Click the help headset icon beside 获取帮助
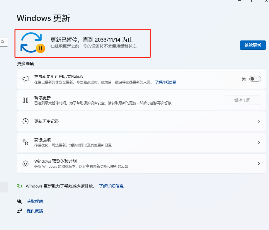269x230 pixels. 19,201
